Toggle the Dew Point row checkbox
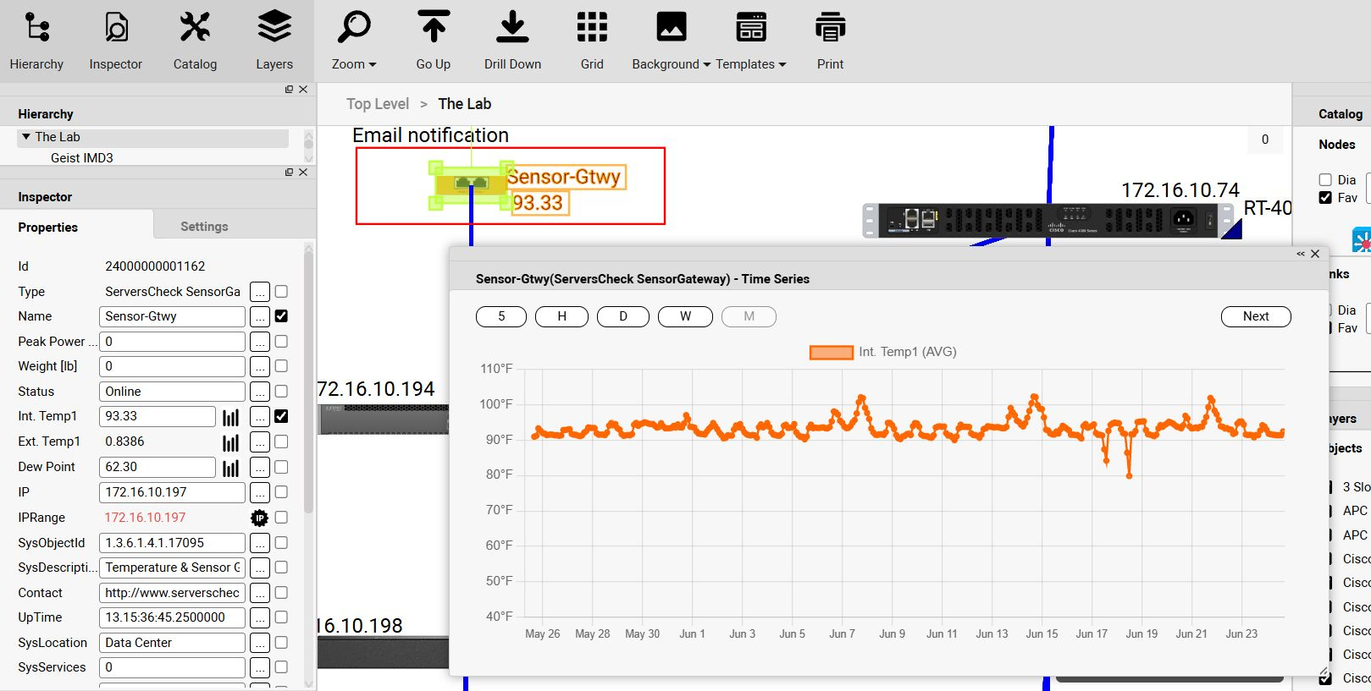The width and height of the screenshot is (1371, 691). [x=281, y=467]
